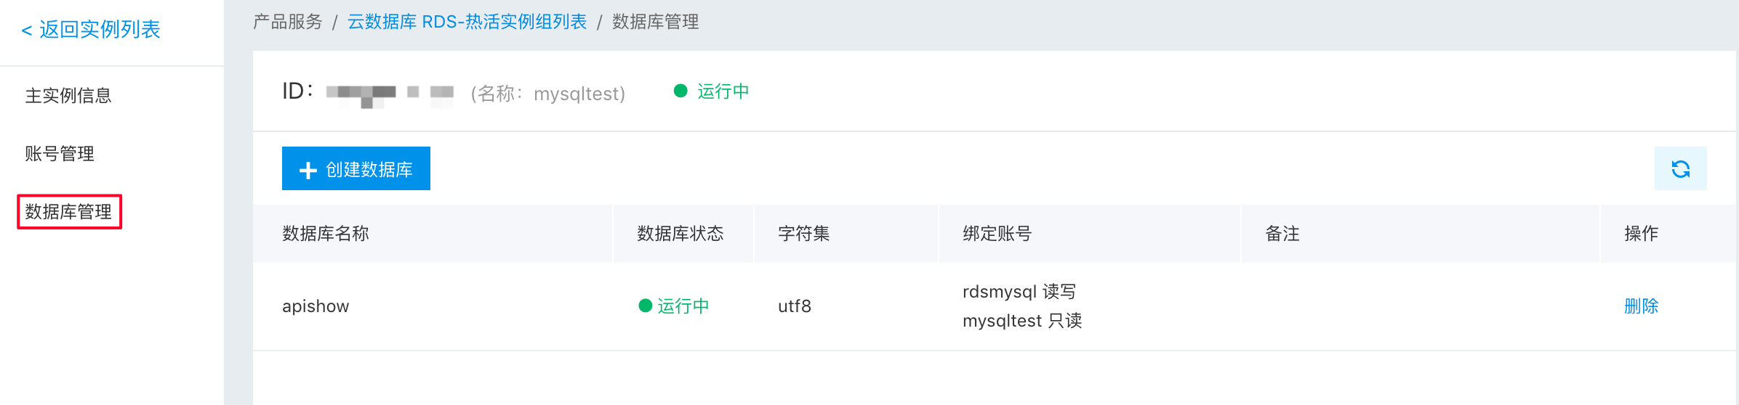Open 账号管理 in the sidebar
This screenshot has width=1739, height=405.
pos(60,154)
